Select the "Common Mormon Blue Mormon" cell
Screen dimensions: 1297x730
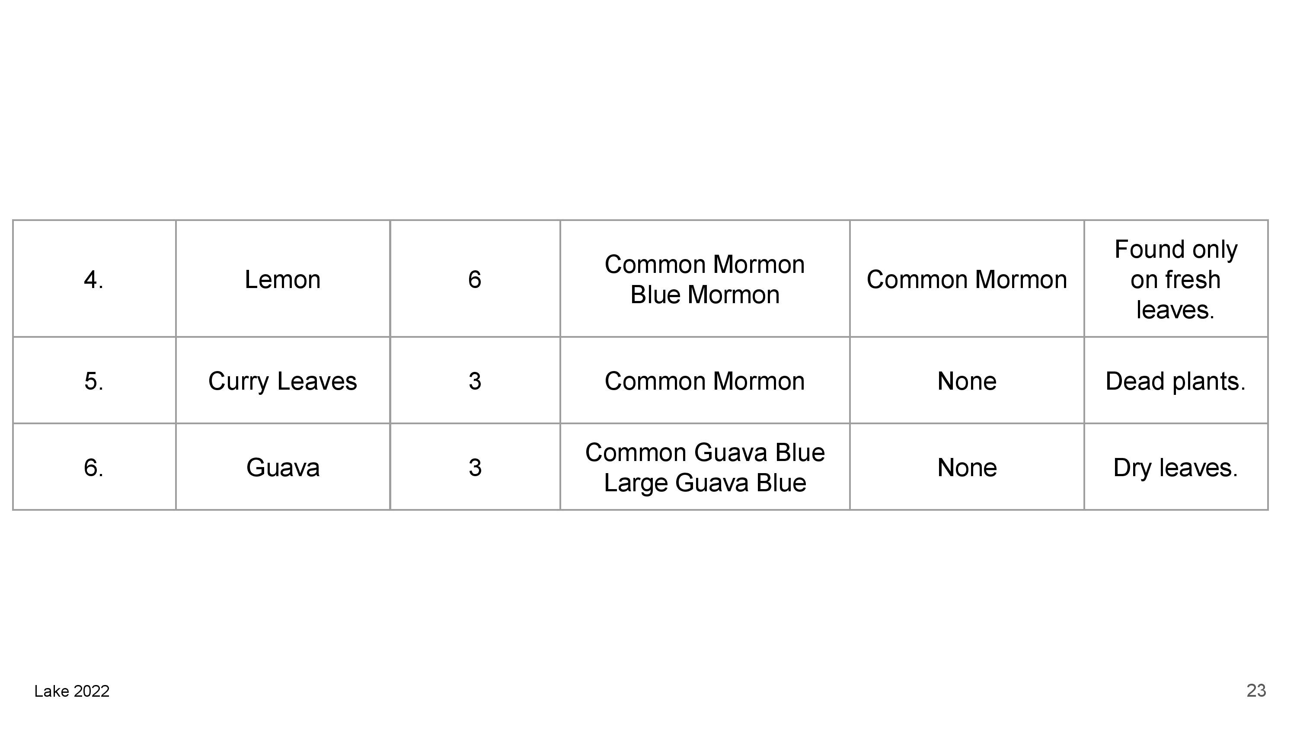pyautogui.click(x=704, y=280)
